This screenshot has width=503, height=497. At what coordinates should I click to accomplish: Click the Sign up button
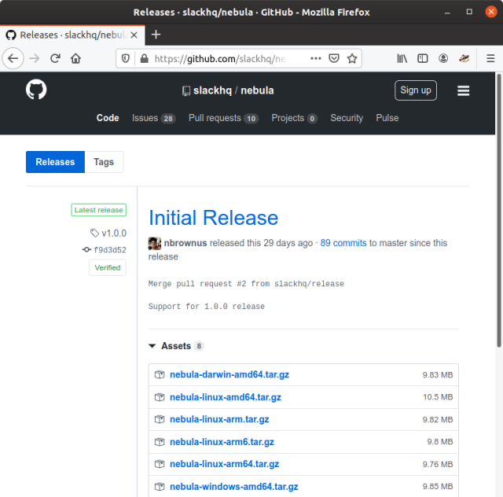[416, 90]
